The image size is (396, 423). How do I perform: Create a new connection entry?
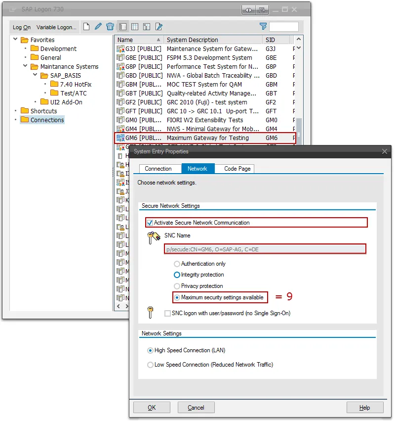[x=87, y=27]
